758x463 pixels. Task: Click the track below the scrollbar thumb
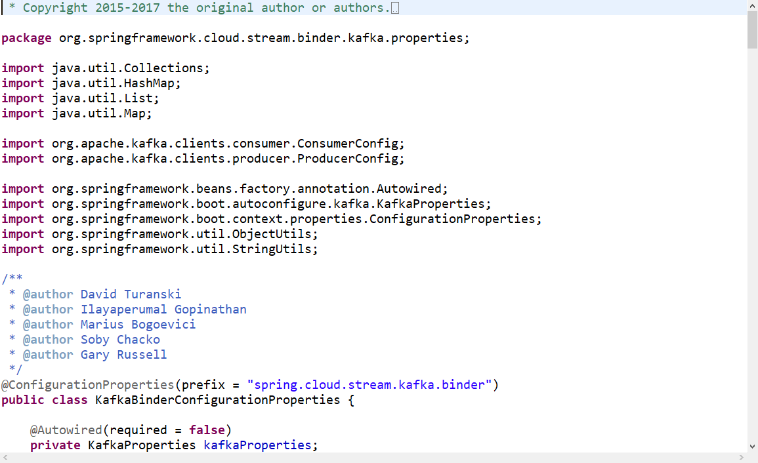[753, 230]
